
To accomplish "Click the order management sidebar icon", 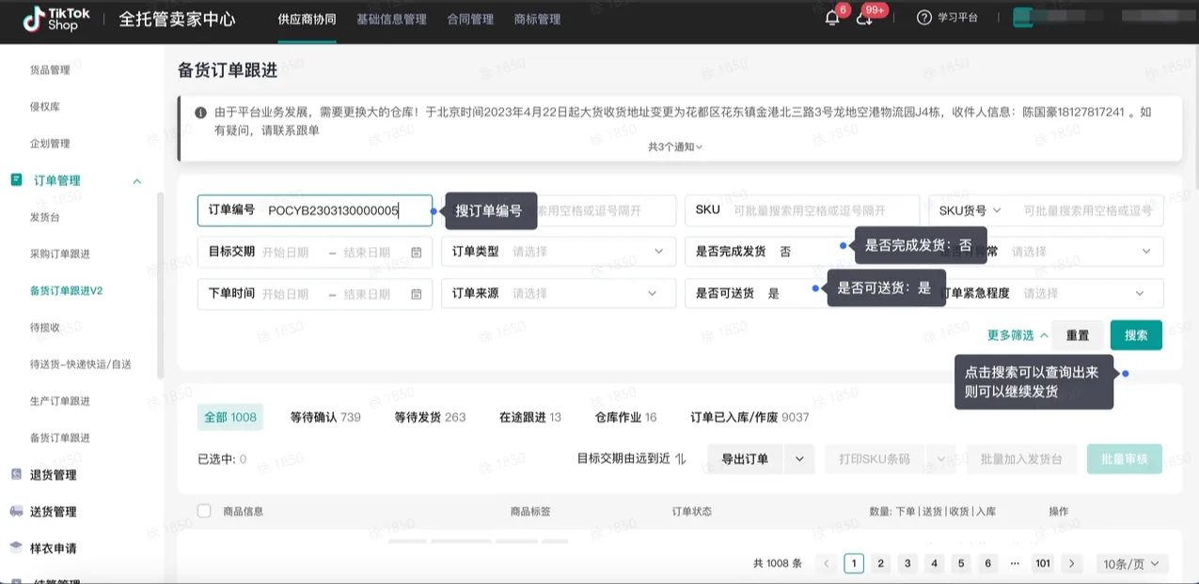I will pos(16,179).
